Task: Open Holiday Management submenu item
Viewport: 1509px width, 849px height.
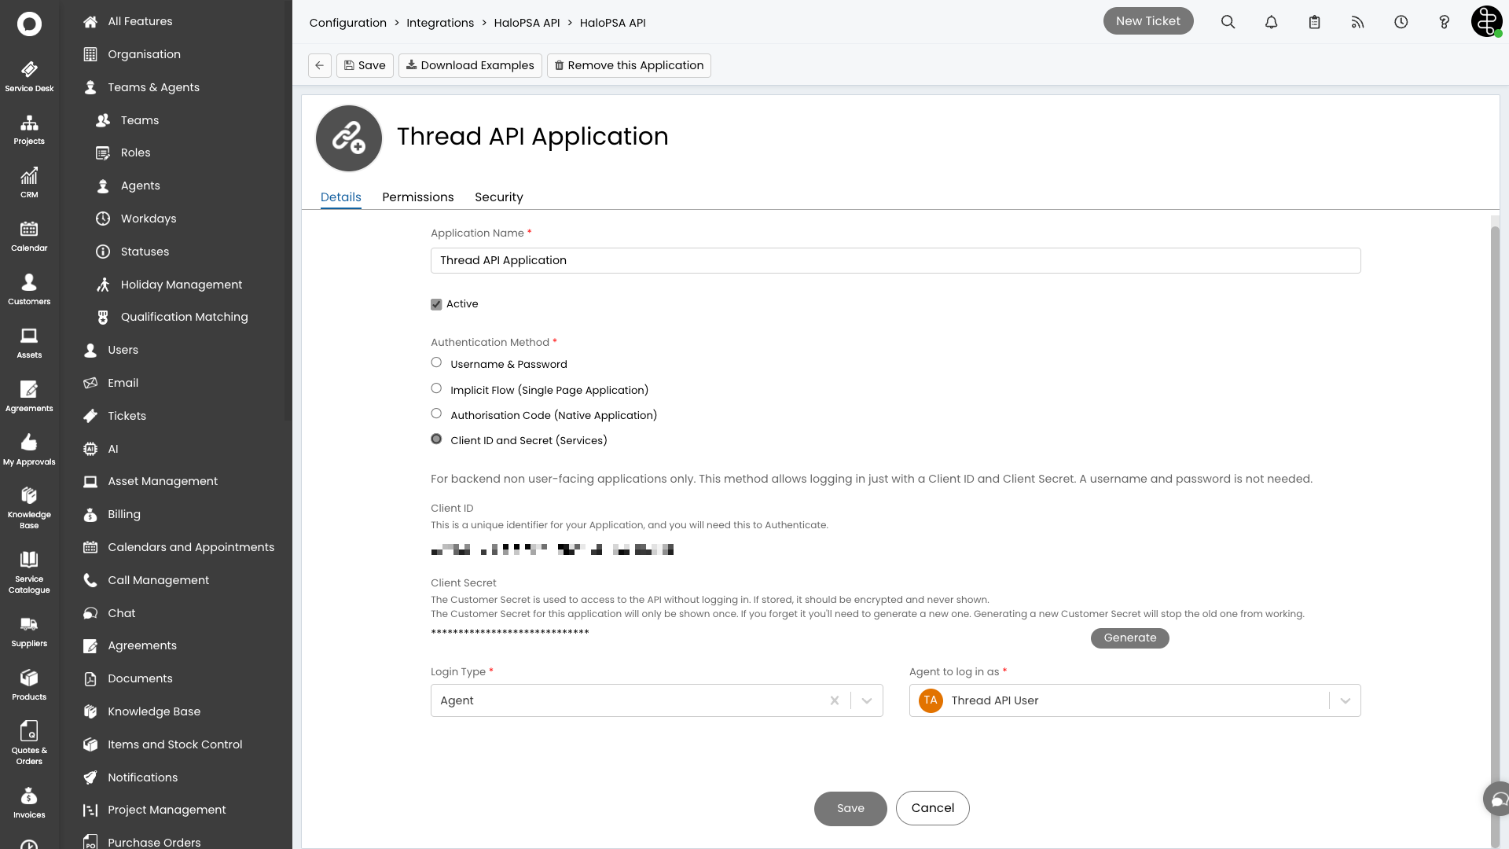Action: coord(182,285)
